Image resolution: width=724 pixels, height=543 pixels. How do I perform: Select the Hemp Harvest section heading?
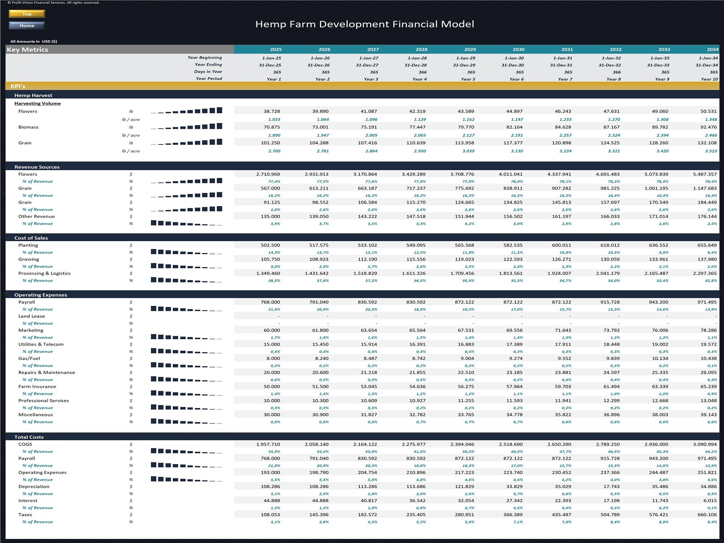point(33,96)
